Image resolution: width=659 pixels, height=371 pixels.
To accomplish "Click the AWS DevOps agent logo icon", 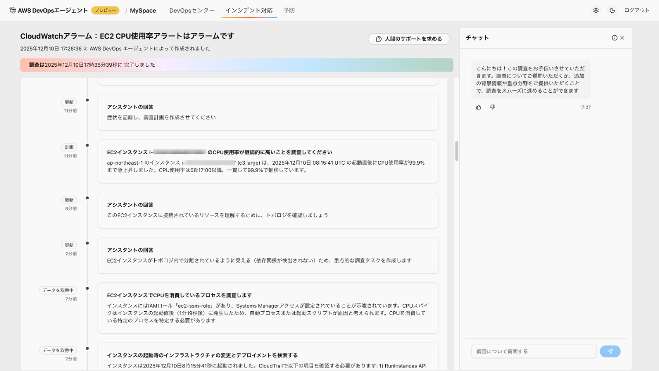I will pyautogui.click(x=13, y=11).
